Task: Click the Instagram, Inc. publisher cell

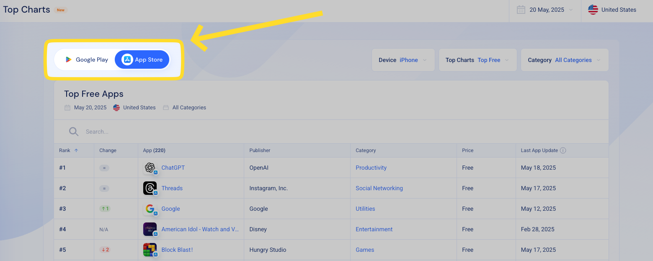Action: tap(297, 188)
